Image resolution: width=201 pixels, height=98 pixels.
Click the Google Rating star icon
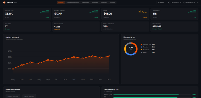pyautogui.click(x=59, y=27)
